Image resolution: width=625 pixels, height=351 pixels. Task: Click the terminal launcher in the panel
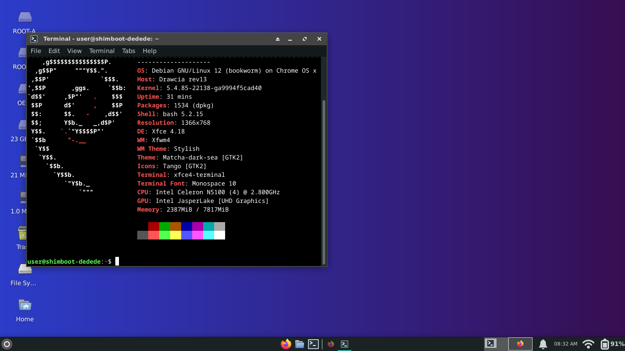[x=313, y=344]
